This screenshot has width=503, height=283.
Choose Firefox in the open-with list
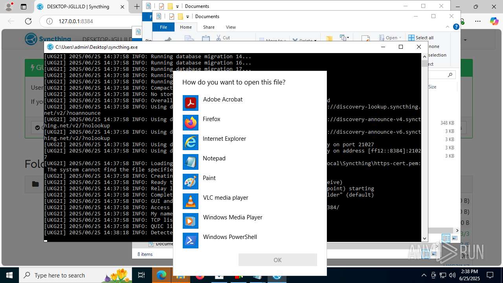point(250,123)
